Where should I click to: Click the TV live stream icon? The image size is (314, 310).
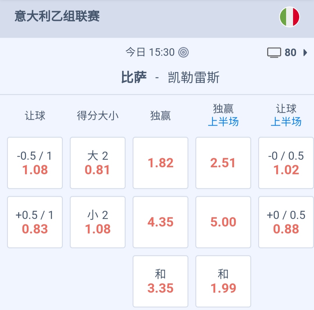tap(274, 53)
